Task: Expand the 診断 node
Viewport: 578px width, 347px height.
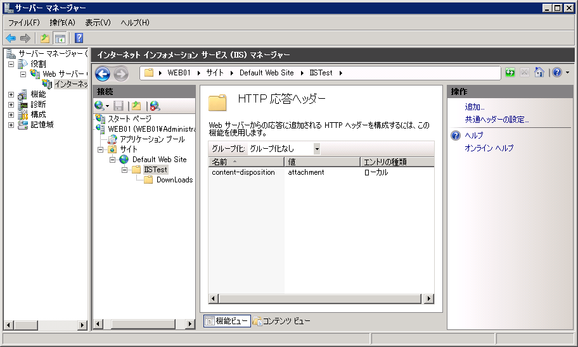Action: coord(11,104)
